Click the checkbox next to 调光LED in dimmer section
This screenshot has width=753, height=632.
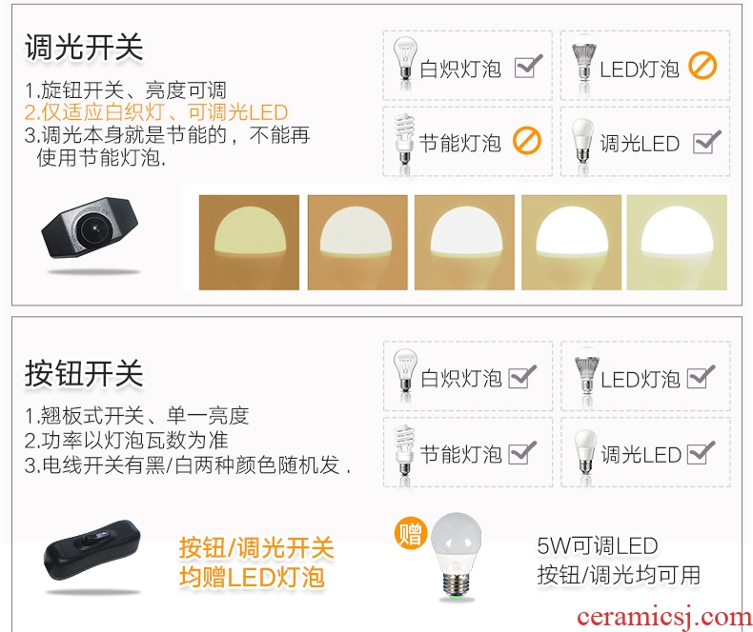click(x=707, y=143)
